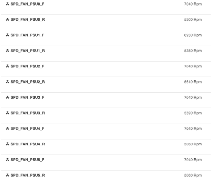Click the SPD_FAN_PSU1_R sensor name

28,51
